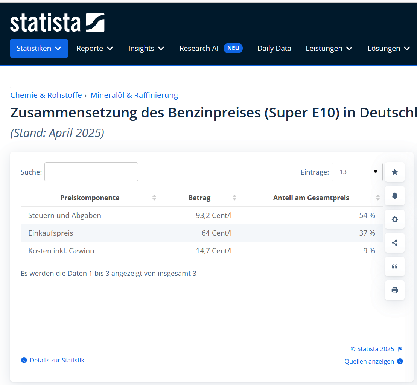The height and width of the screenshot is (385, 417).
Task: Open the Statistiken dropdown menu
Action: click(39, 49)
